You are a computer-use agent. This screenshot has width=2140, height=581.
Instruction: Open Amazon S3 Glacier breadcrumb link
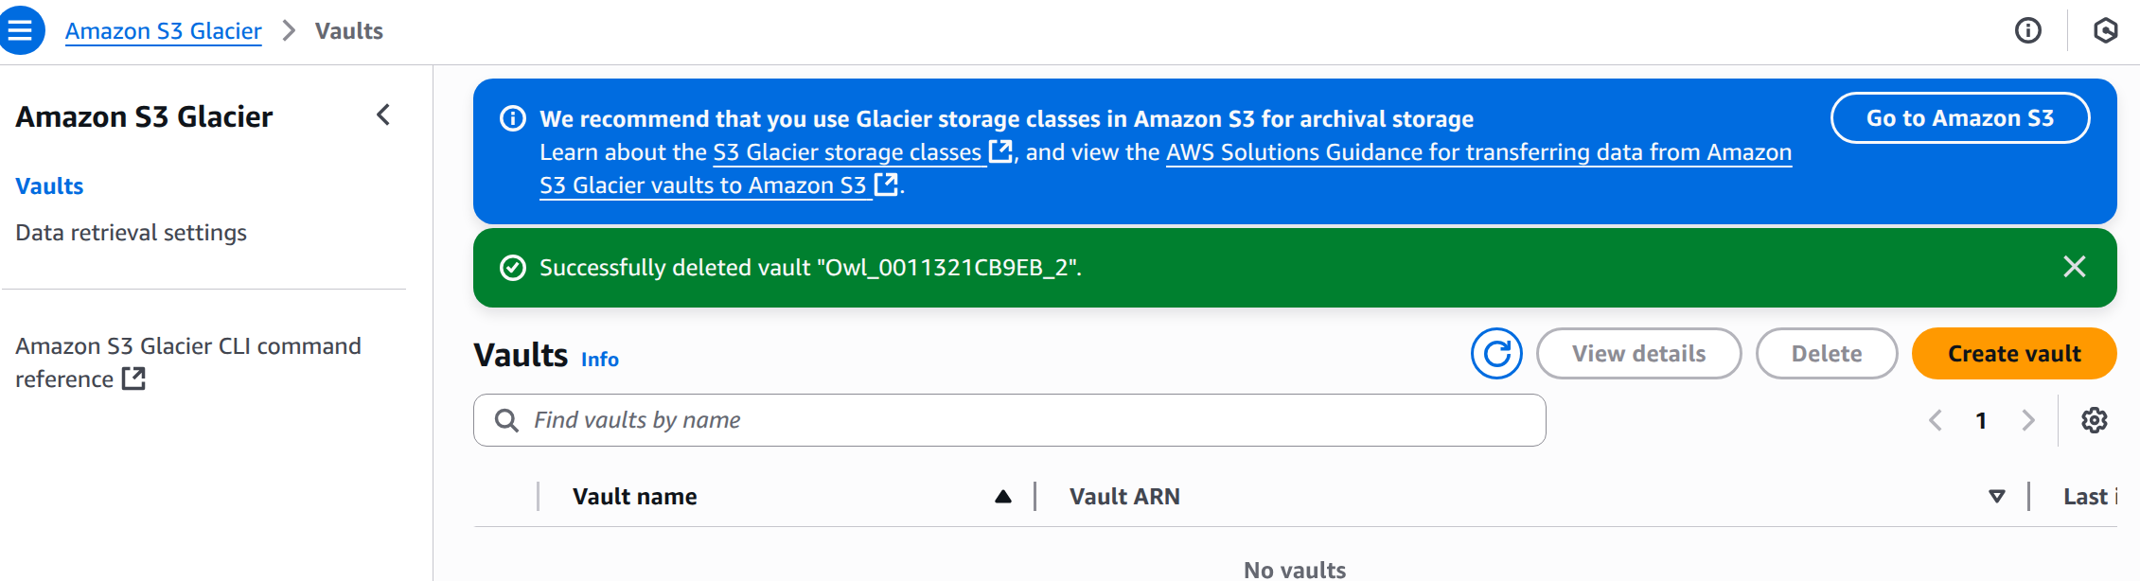pos(163,31)
